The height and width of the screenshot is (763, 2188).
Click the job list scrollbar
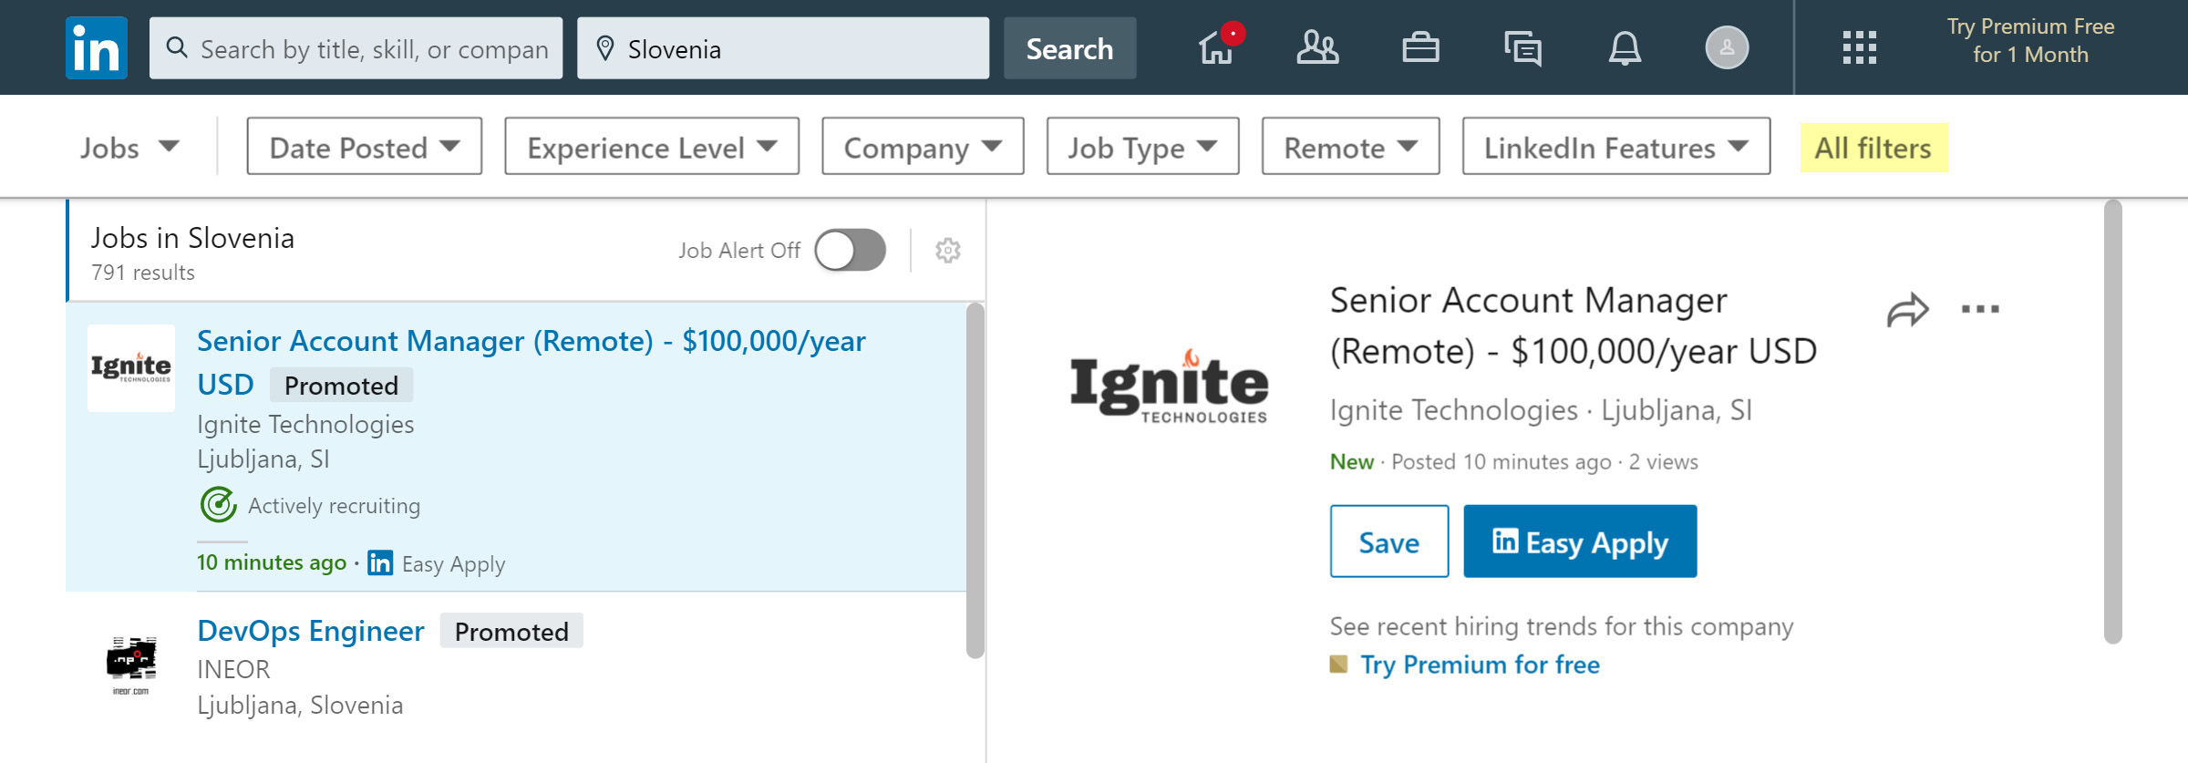point(975,480)
